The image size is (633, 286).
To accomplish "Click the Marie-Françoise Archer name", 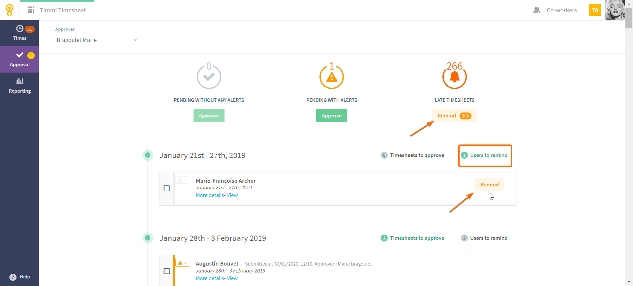I will (x=226, y=181).
